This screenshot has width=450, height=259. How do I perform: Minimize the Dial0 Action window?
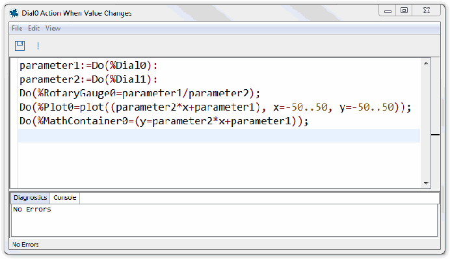coord(388,11)
